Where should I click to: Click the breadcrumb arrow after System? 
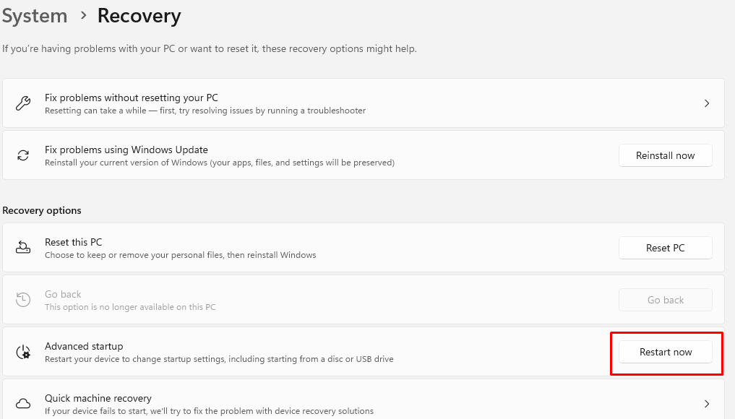tap(82, 16)
